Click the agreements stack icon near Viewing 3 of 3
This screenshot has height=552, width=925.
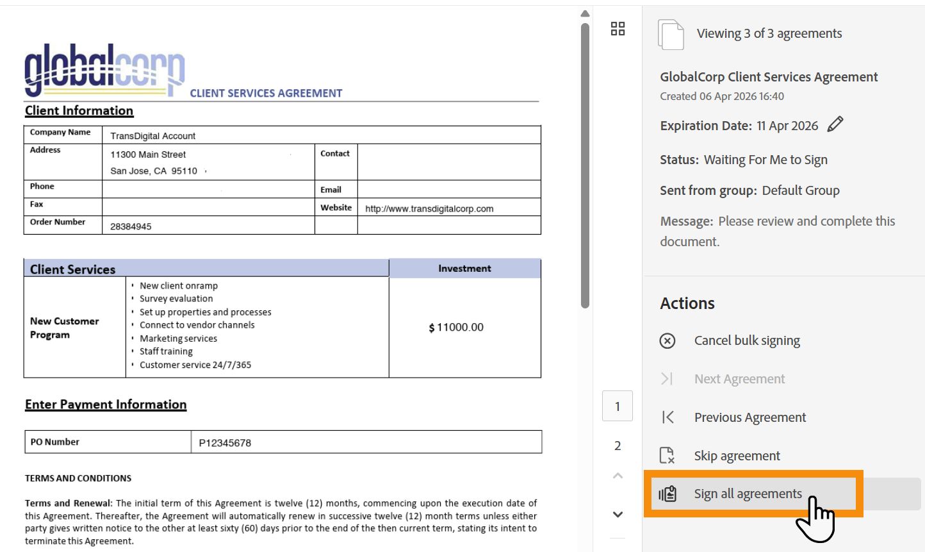point(671,34)
